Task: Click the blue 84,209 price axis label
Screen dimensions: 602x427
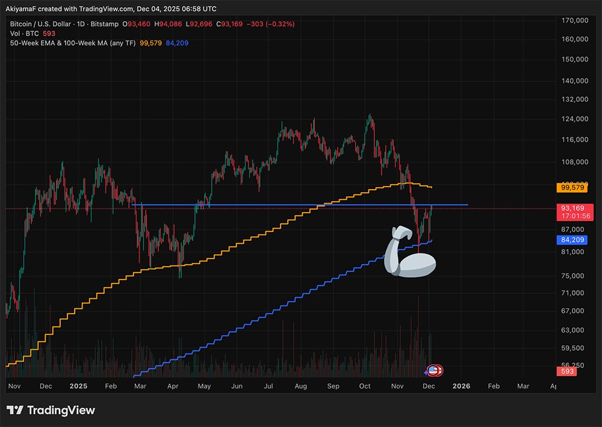Action: (573, 240)
